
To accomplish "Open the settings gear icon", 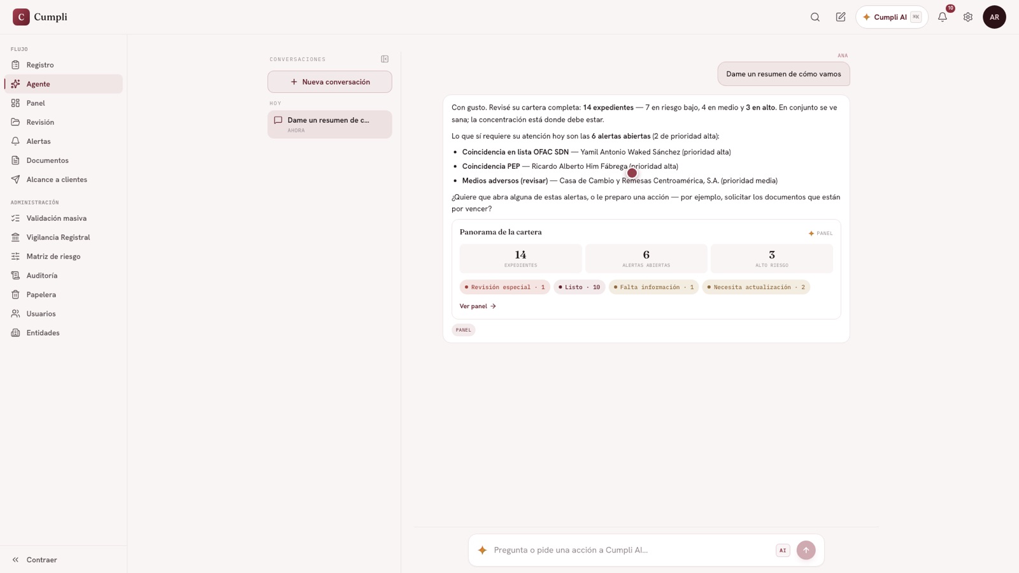I will 968,17.
